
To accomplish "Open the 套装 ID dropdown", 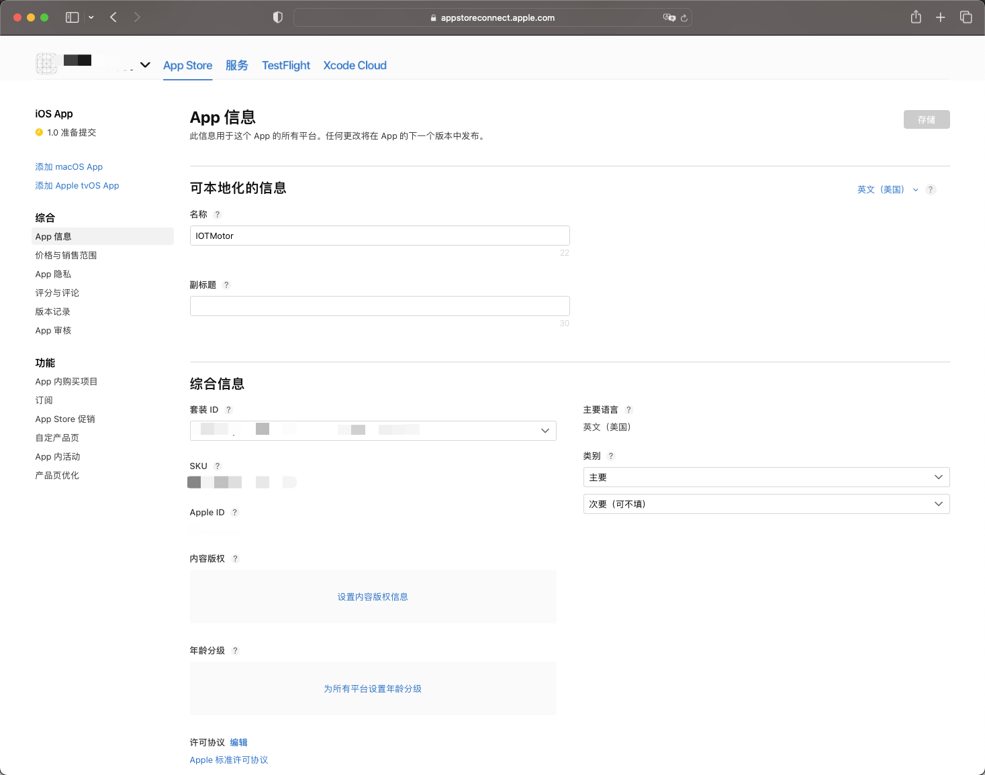I will [373, 431].
